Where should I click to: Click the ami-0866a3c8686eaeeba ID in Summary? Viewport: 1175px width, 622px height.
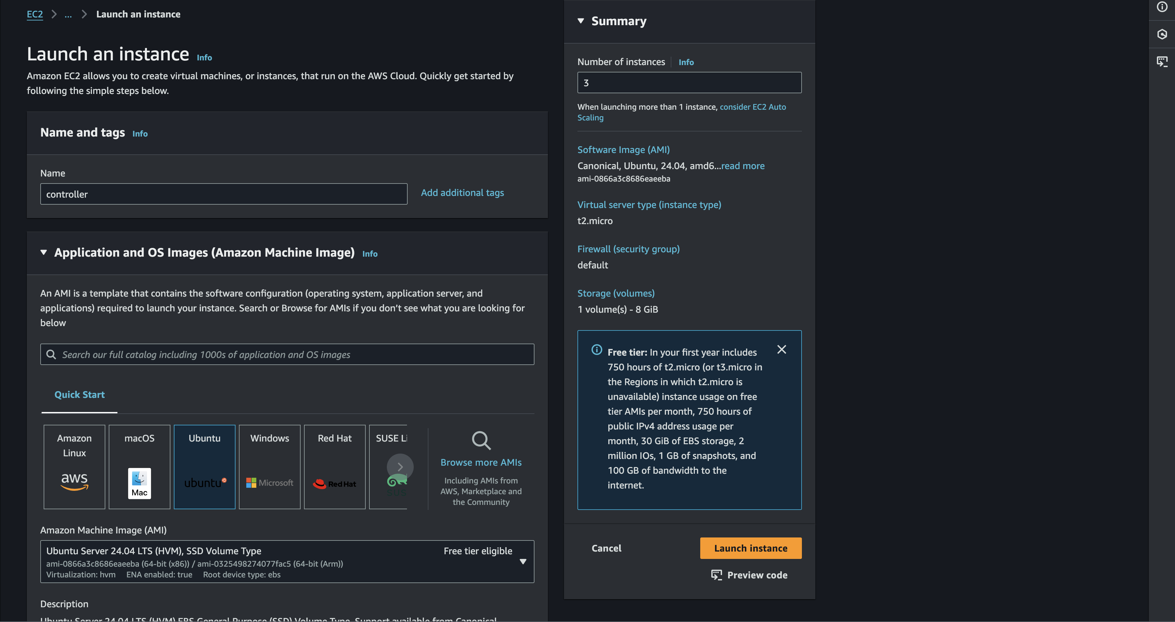coord(623,179)
